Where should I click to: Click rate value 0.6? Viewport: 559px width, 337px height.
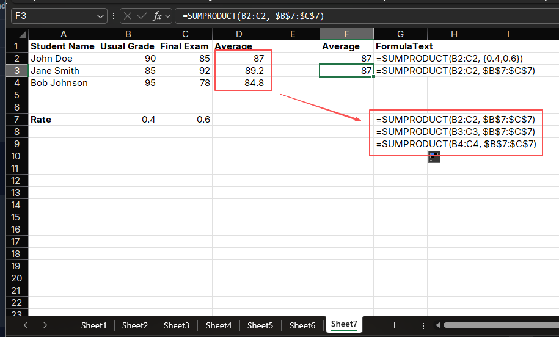click(x=185, y=119)
